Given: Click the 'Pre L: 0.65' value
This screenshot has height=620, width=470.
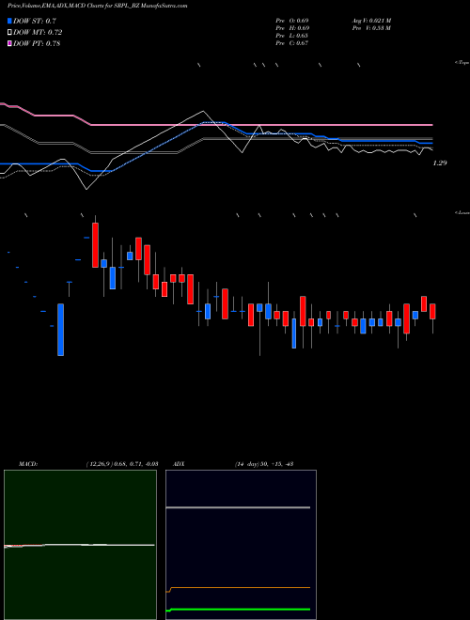Looking at the screenshot, I should (292, 36).
